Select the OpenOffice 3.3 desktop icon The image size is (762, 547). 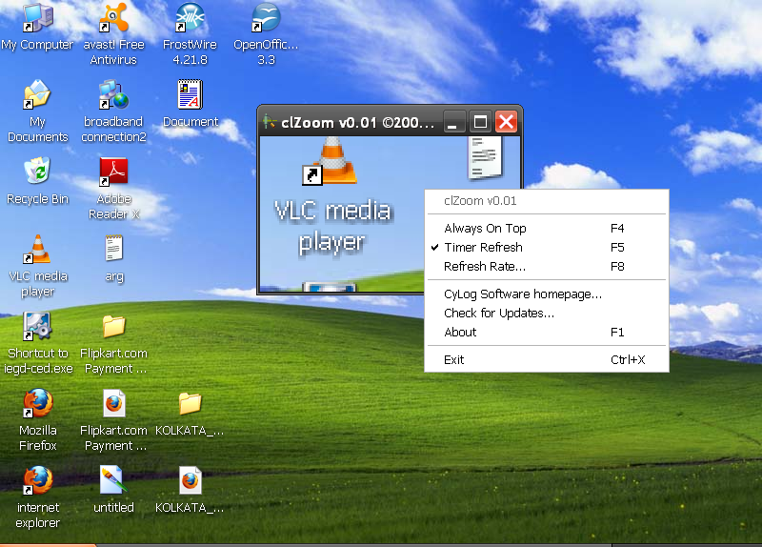coord(266,19)
